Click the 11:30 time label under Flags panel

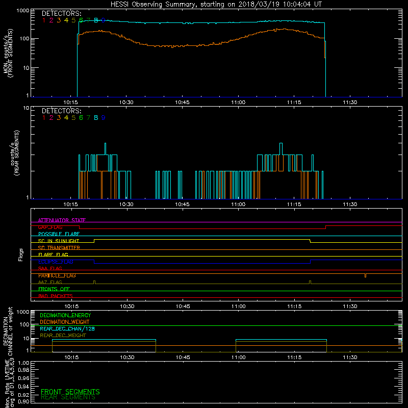click(x=350, y=307)
